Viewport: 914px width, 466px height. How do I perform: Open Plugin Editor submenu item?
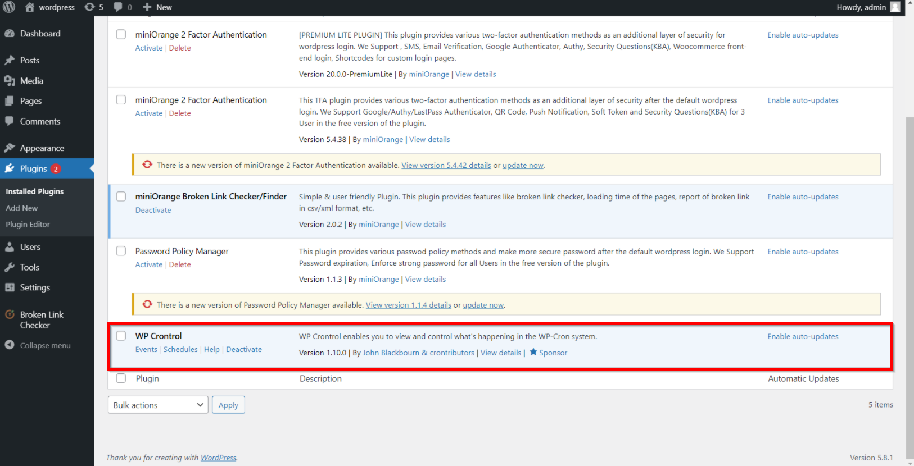[28, 224]
